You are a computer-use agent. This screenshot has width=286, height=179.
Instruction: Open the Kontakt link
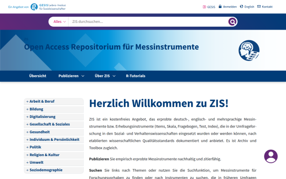click(267, 7)
